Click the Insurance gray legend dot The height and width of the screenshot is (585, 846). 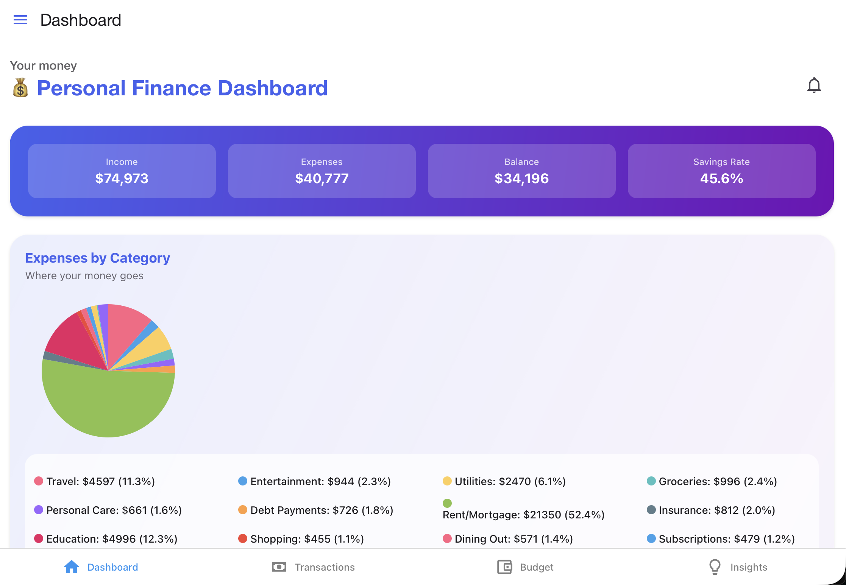(x=651, y=510)
